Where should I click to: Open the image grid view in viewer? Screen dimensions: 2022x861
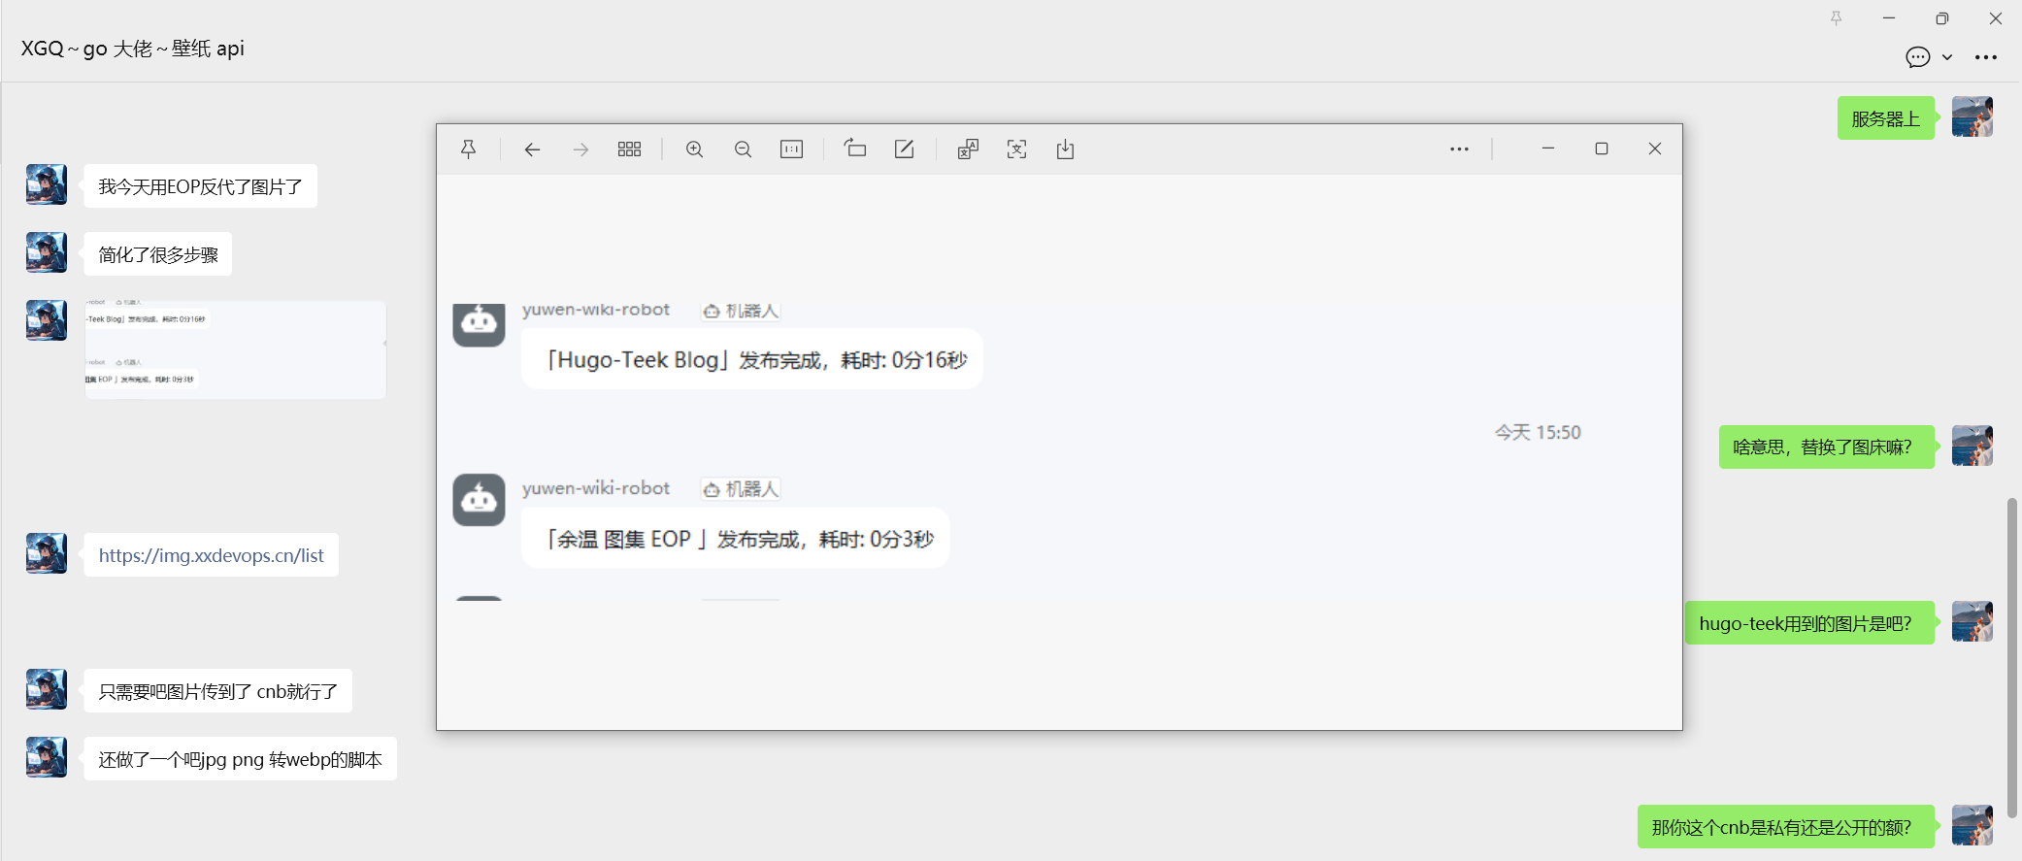pos(629,149)
